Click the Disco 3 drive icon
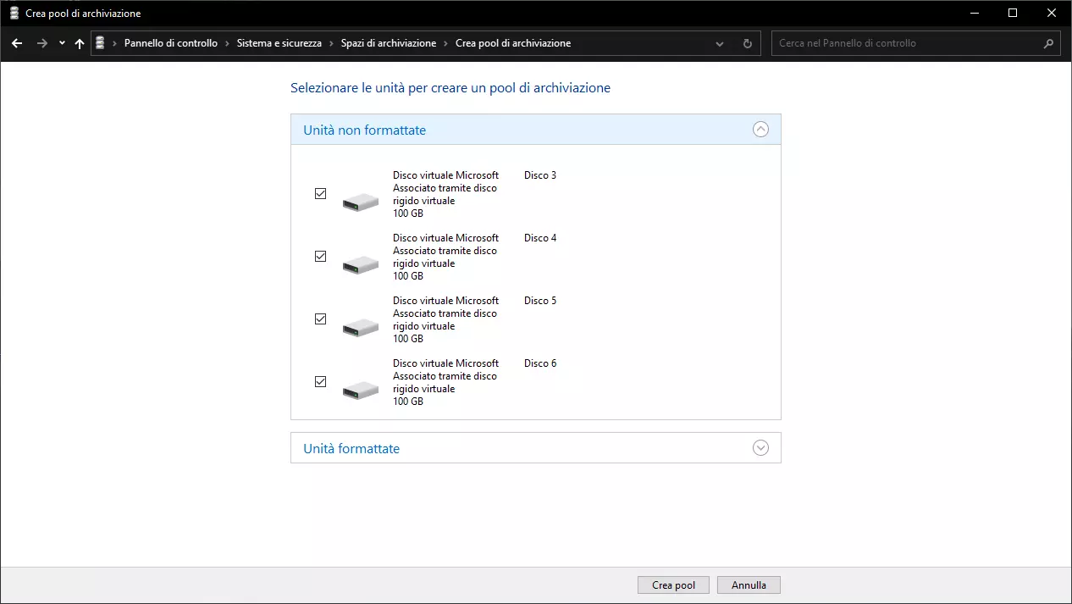 pos(360,202)
